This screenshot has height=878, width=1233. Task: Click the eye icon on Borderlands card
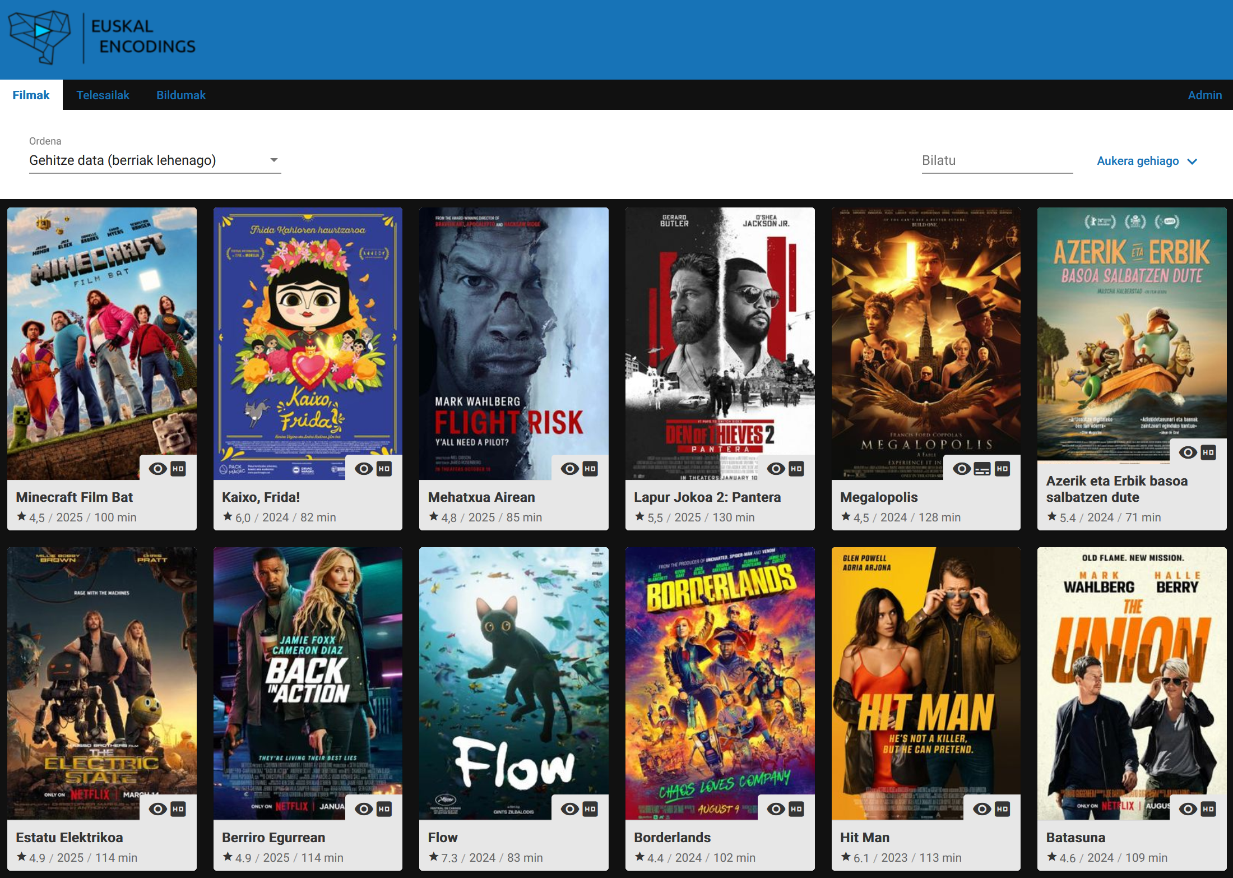point(776,809)
